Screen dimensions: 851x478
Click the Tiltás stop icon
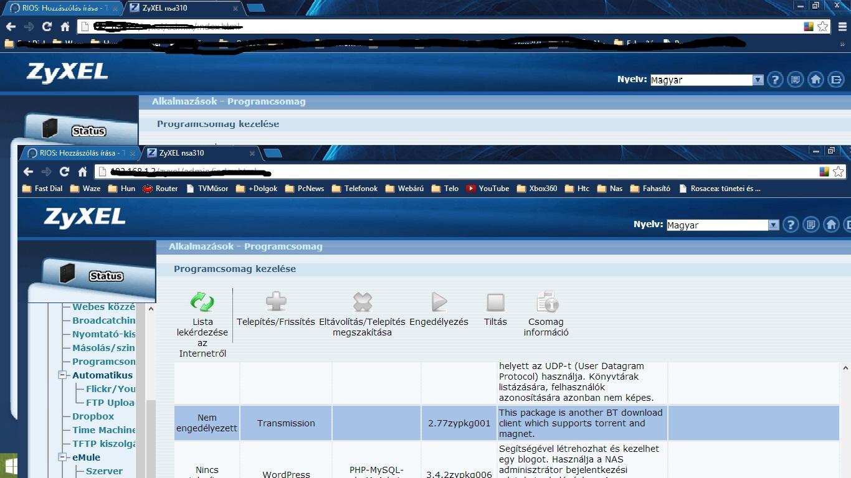(x=495, y=302)
